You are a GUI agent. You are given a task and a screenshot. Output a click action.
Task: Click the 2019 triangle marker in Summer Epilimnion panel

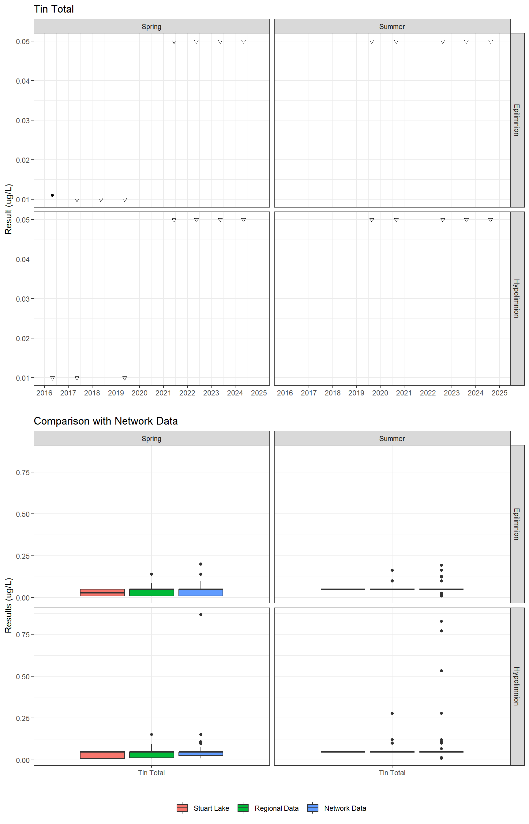click(372, 42)
